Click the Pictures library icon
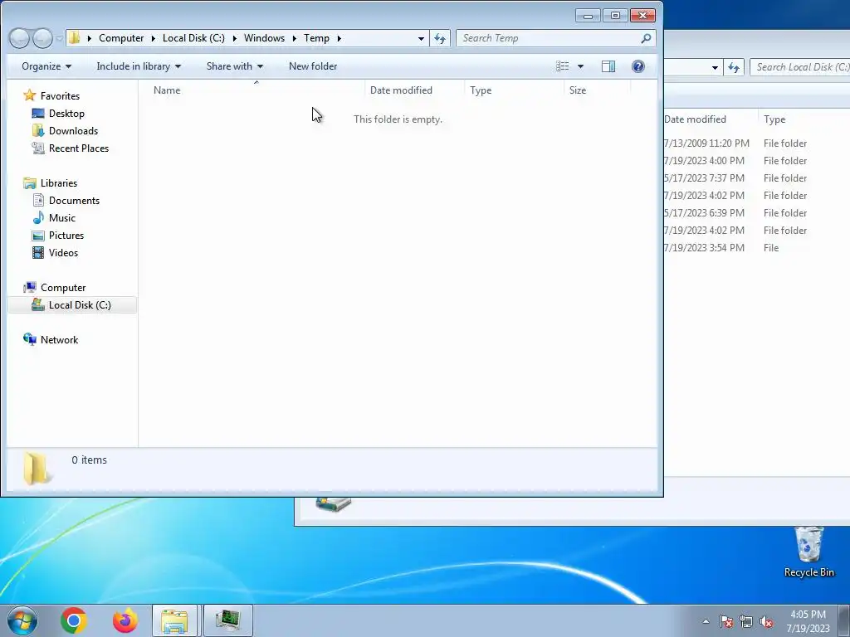This screenshot has width=850, height=637. tap(38, 235)
